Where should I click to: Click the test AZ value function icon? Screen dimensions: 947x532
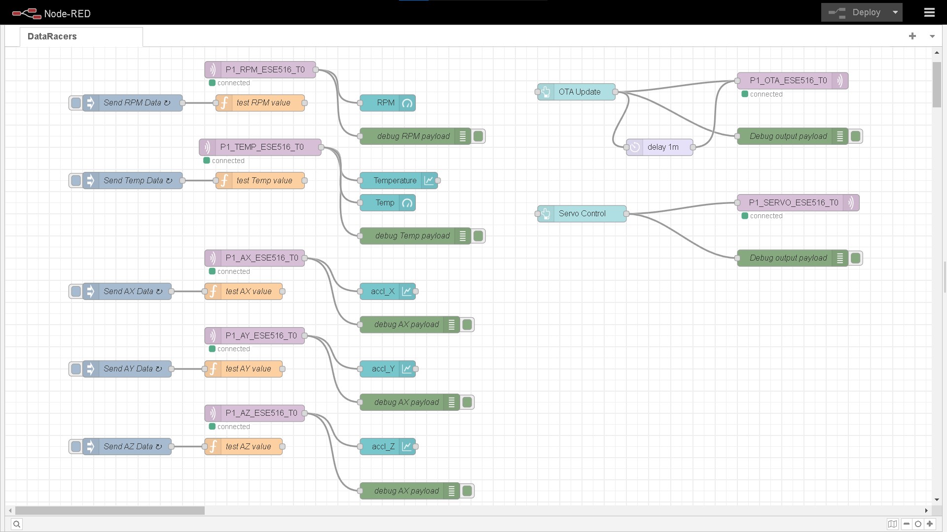coord(213,447)
